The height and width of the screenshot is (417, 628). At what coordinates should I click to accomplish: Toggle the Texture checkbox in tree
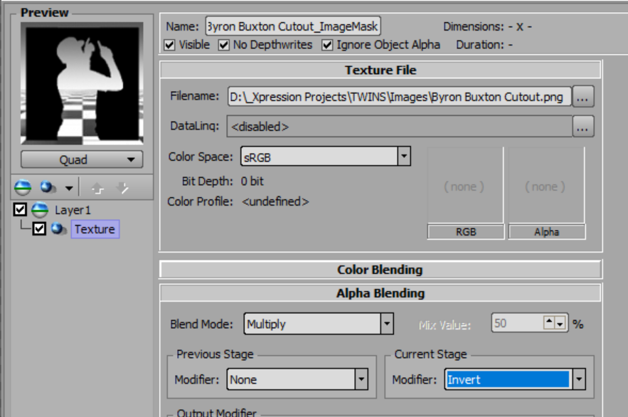(39, 228)
